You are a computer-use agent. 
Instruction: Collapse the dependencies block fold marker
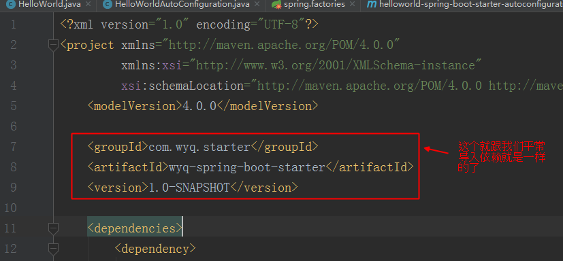[x=53, y=228]
